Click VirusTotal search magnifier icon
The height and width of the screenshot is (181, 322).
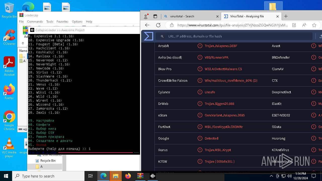coord(162,36)
